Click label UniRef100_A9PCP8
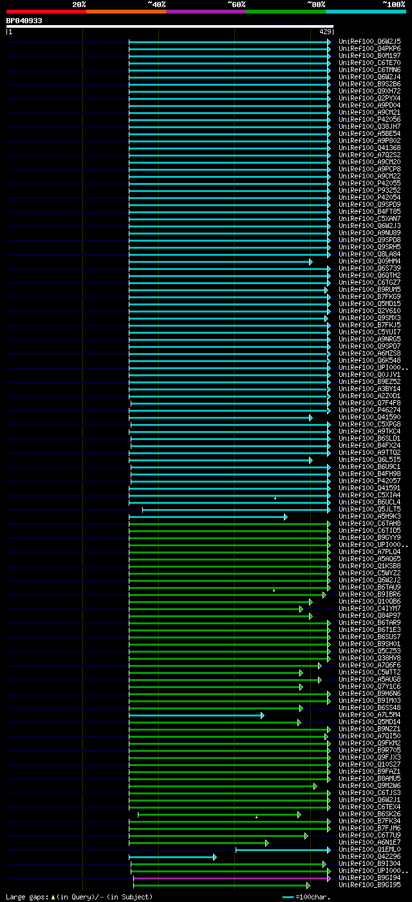The height and width of the screenshot is (902, 412). coord(370,169)
